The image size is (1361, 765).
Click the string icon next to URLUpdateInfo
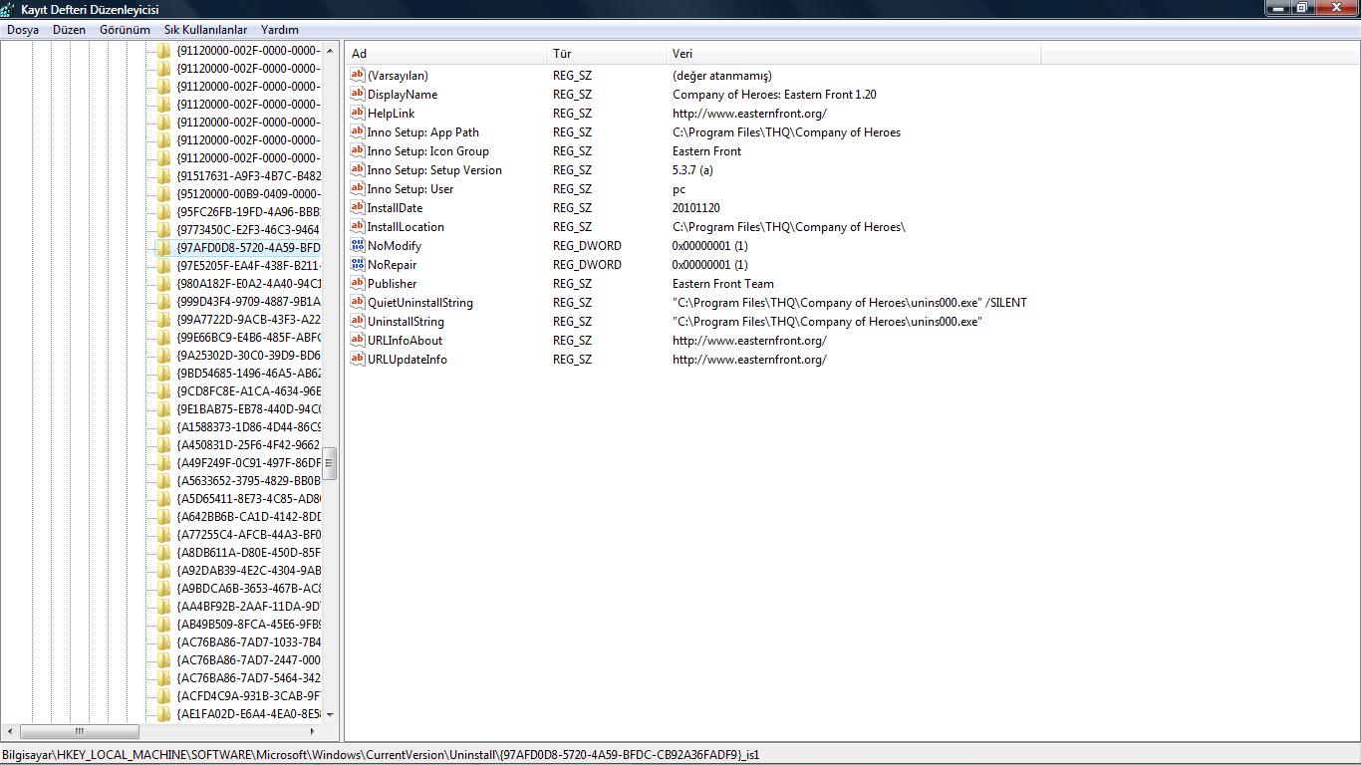(x=358, y=359)
